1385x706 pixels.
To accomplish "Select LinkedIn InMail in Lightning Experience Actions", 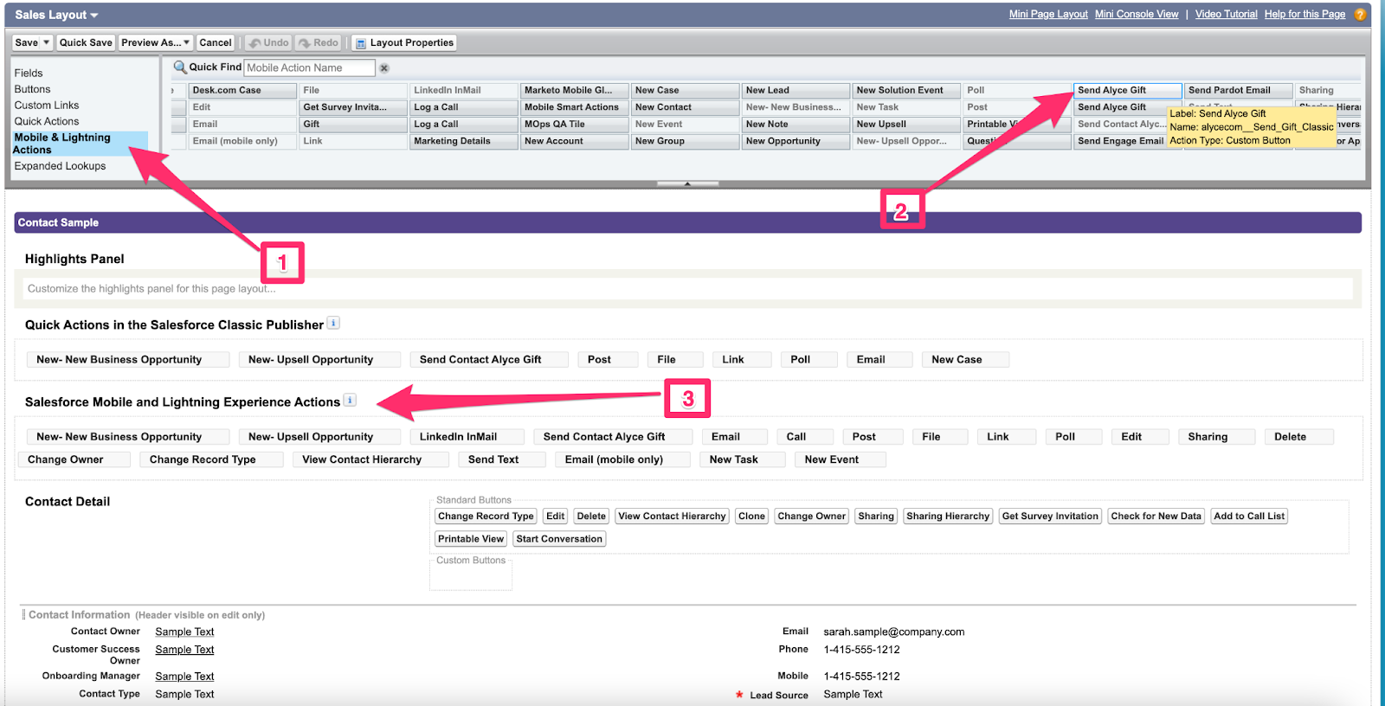I will 467,437.
